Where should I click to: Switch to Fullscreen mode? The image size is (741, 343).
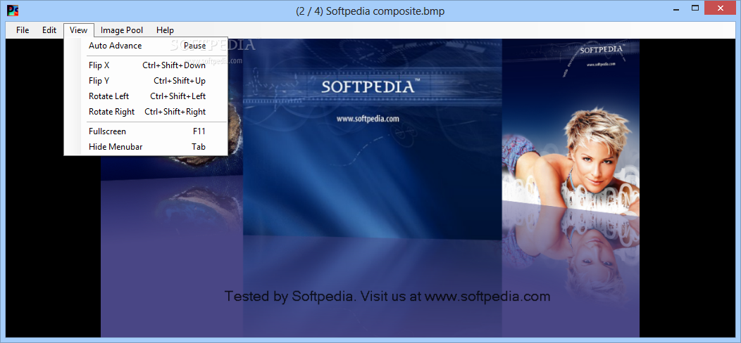tap(146, 131)
